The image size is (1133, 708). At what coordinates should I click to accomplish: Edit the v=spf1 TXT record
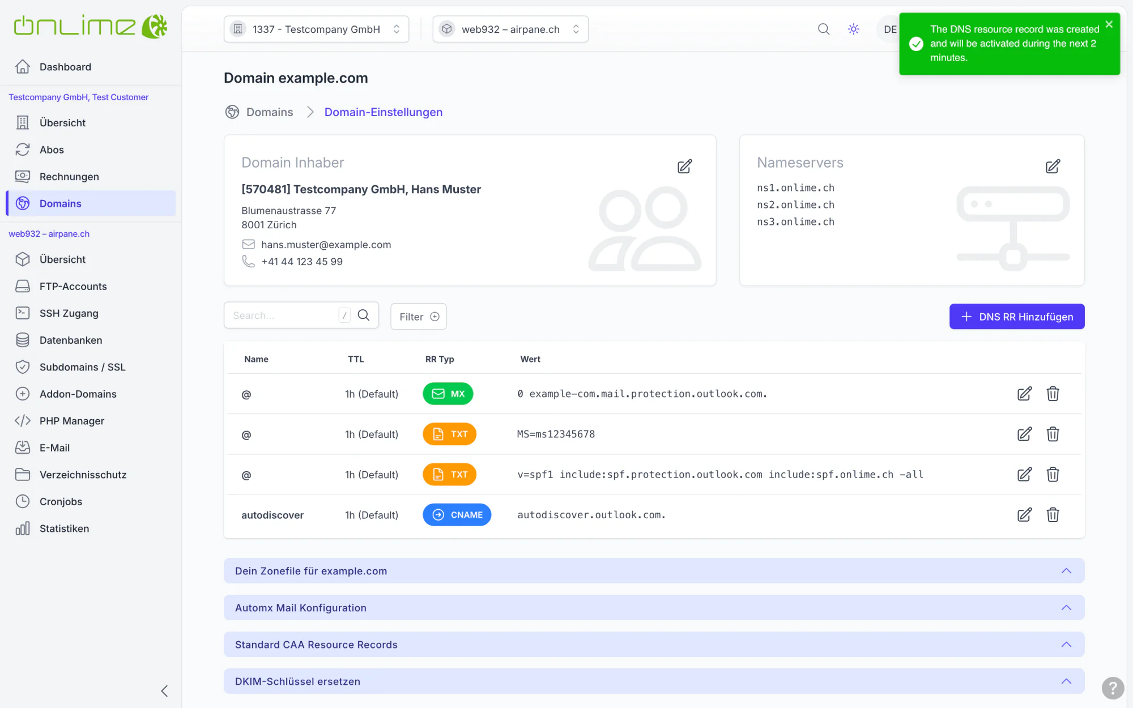[x=1024, y=474]
